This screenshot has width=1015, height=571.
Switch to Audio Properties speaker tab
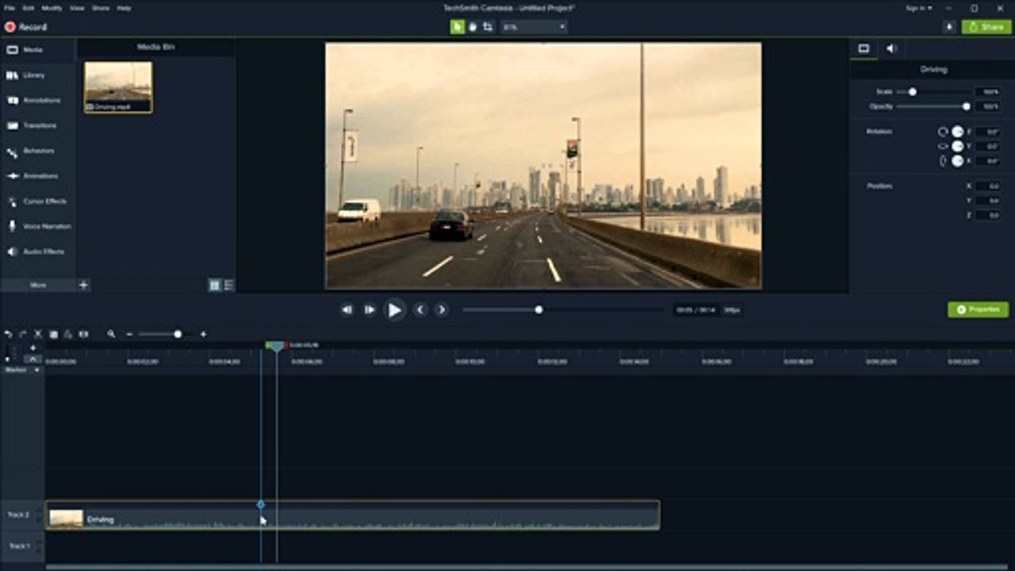(x=891, y=48)
